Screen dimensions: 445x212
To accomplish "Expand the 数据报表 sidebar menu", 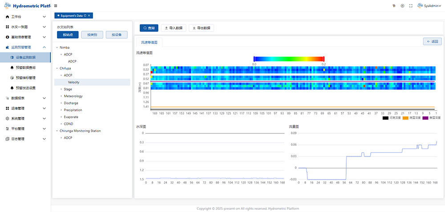I will 25,98.
